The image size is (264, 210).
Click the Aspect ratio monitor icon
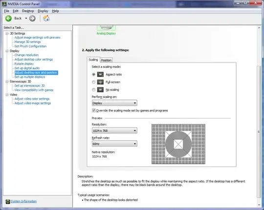point(100,74)
